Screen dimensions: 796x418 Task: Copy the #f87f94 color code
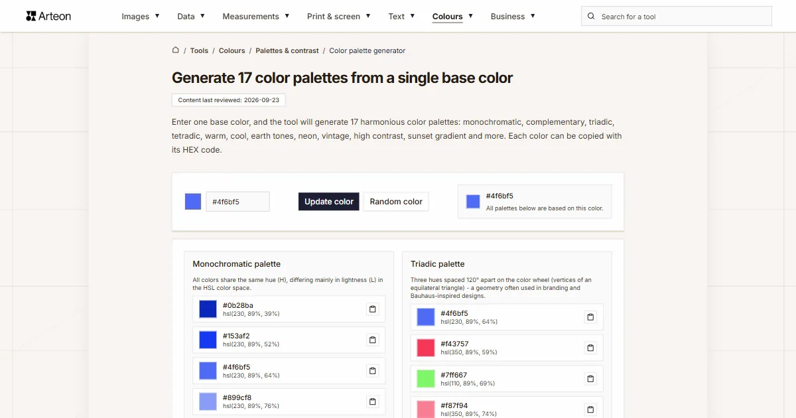point(590,409)
